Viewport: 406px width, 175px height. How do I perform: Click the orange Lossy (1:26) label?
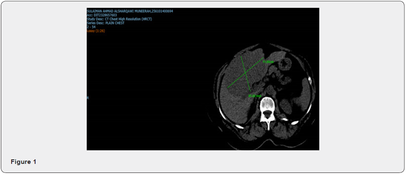[96, 31]
